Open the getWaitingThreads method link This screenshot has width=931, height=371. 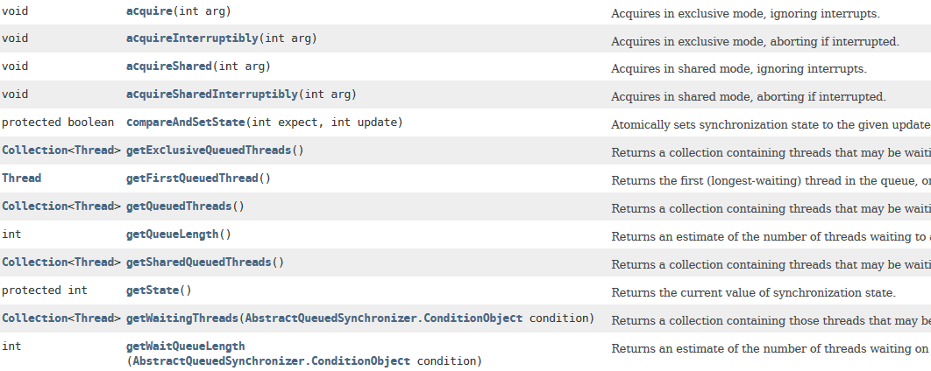(182, 318)
